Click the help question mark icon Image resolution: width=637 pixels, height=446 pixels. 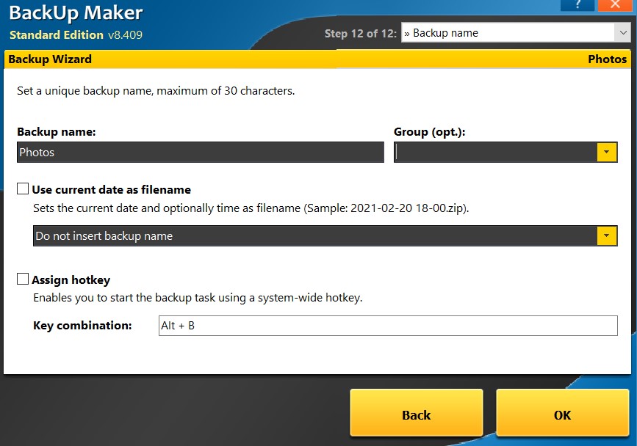(x=577, y=4)
